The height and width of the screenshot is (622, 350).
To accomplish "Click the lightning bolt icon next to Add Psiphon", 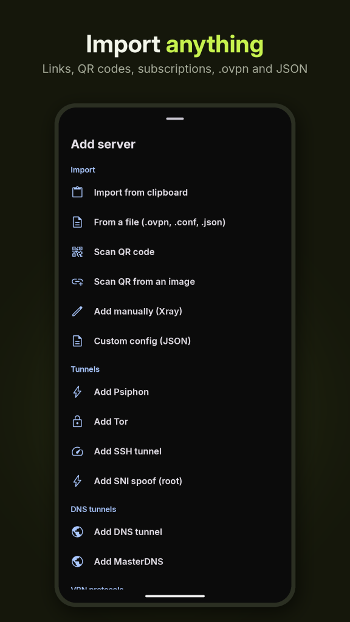I will (77, 392).
